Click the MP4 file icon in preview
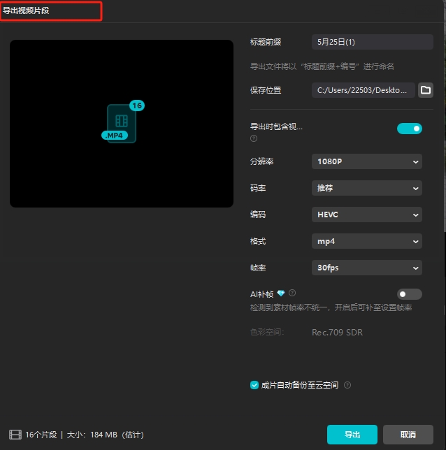 [x=121, y=124]
